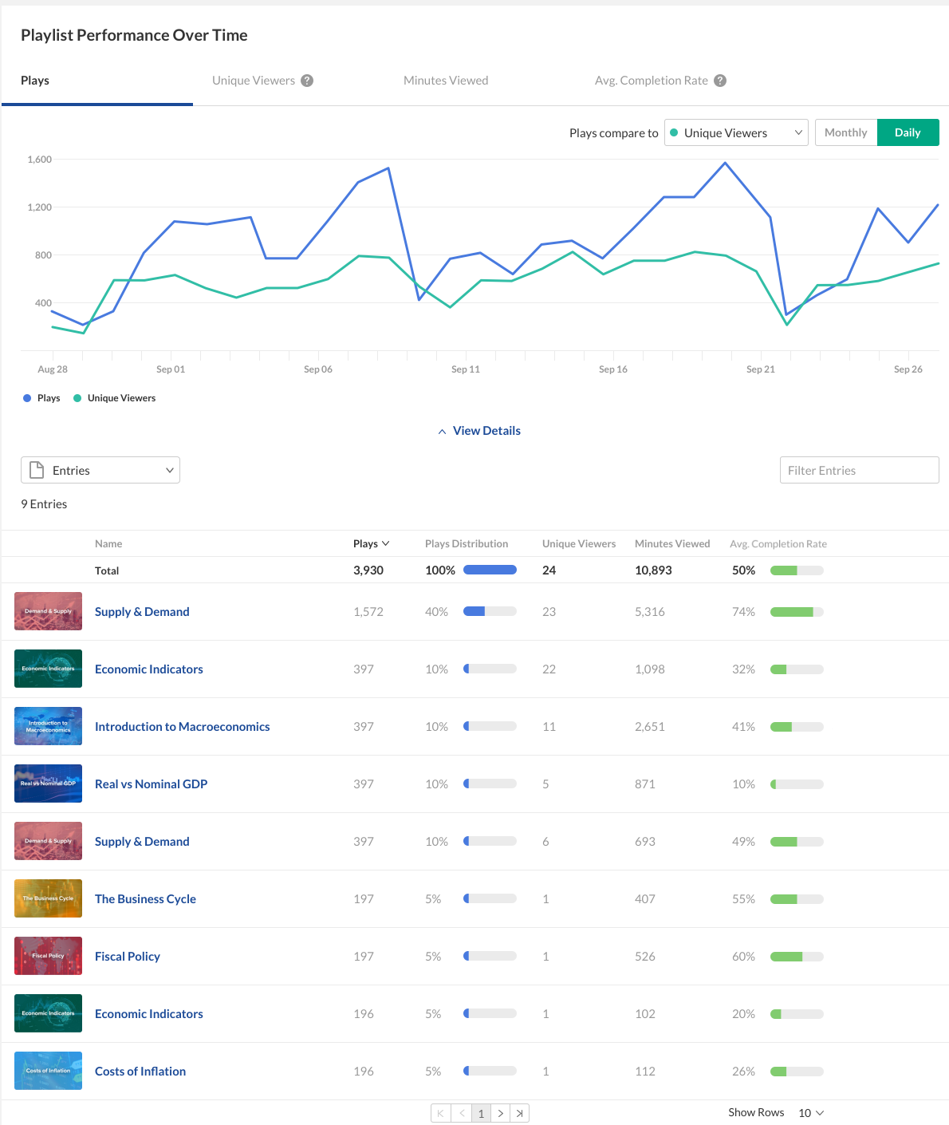The width and height of the screenshot is (949, 1125).
Task: Click the Supply & Demand thumbnail in first row
Action: point(48,611)
